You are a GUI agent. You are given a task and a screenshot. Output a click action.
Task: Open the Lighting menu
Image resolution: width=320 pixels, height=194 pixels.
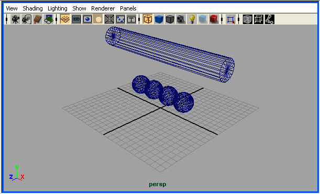[x=58, y=8]
